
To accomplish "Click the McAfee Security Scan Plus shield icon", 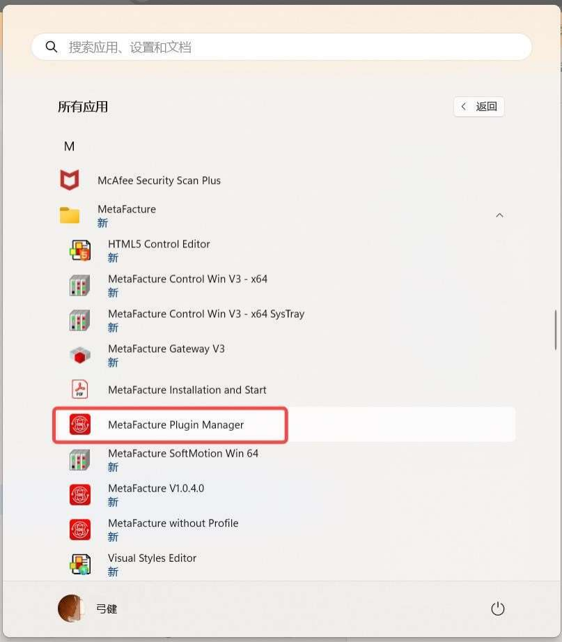I will (69, 181).
